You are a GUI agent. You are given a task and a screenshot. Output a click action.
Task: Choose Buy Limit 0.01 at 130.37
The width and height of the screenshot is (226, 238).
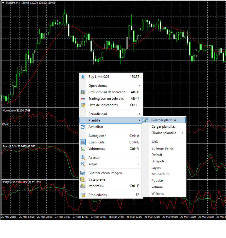click(x=111, y=77)
